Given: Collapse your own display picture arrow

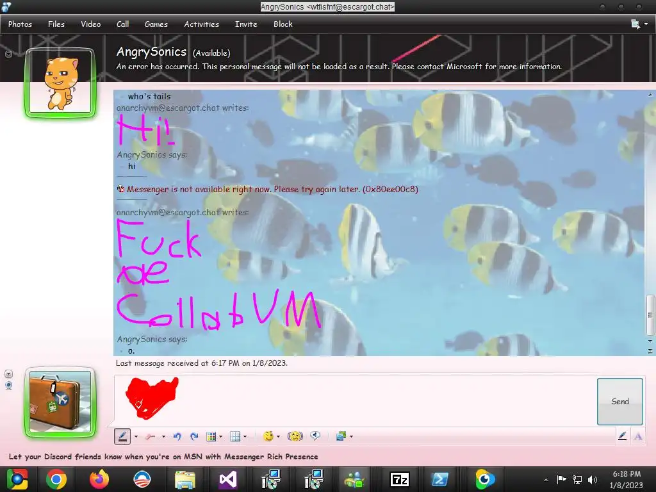Looking at the screenshot, I should pos(8,373).
